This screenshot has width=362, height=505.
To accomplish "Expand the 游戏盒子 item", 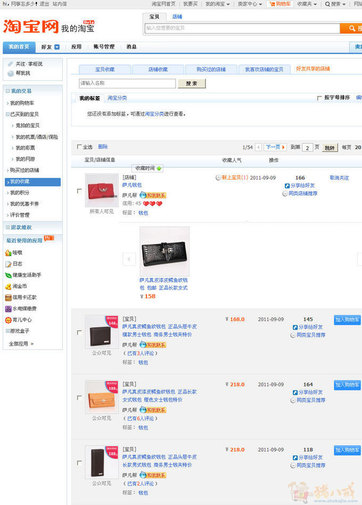I will [x=7, y=331].
